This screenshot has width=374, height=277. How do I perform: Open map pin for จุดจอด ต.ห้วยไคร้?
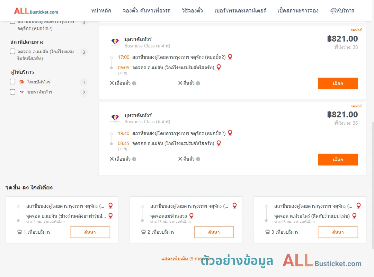click(x=355, y=216)
